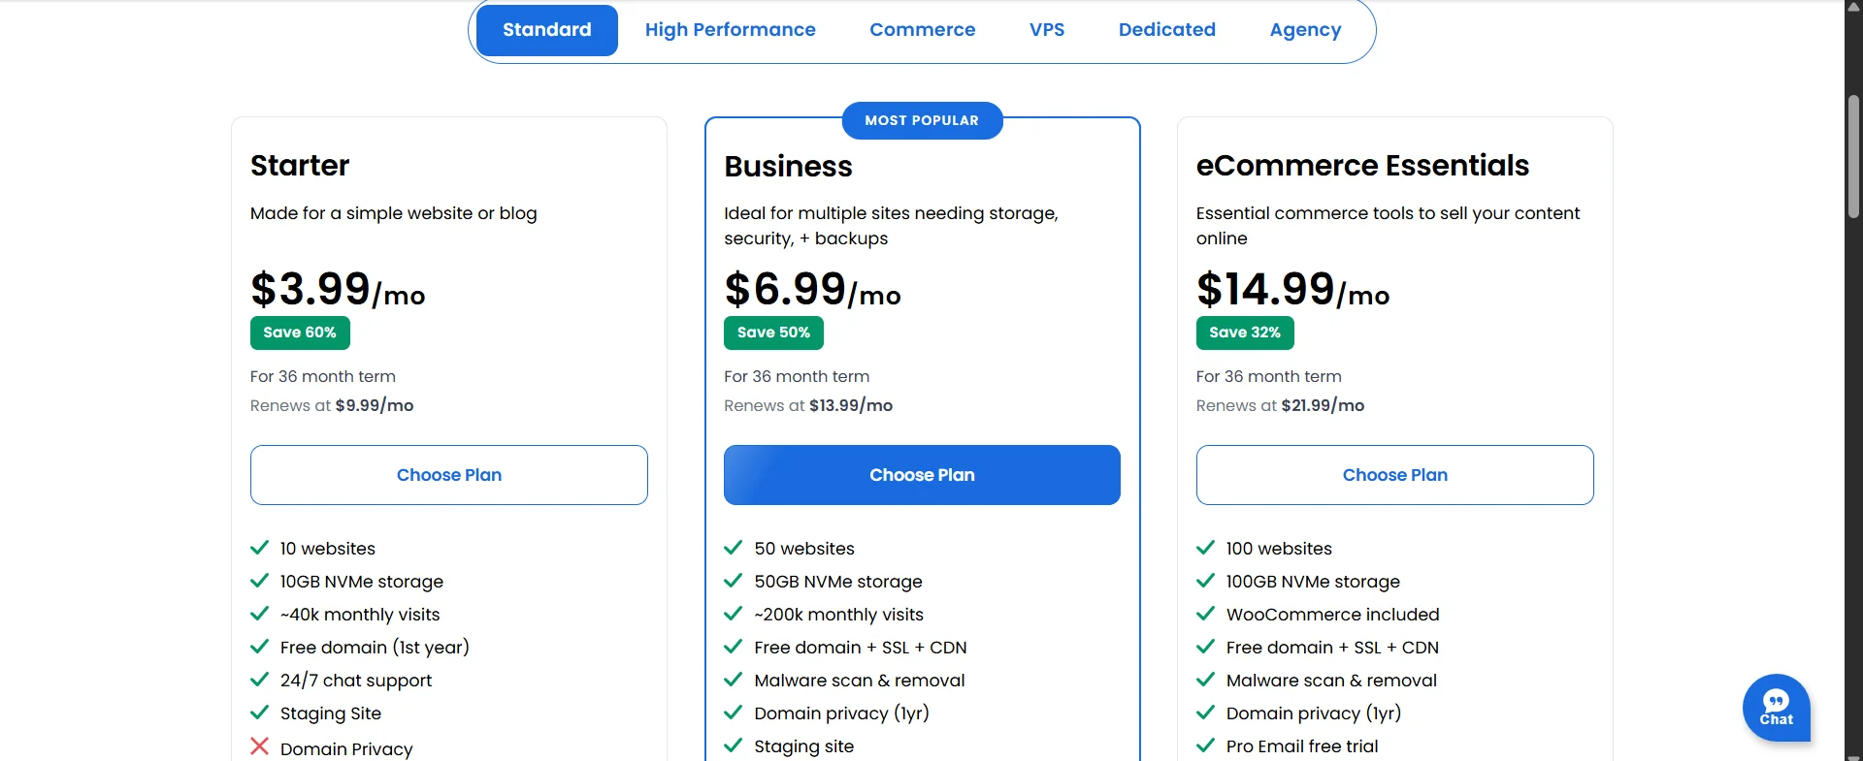Click the 'Renews at $13.99/mo' text
This screenshot has width=1863, height=761.
pos(808,405)
